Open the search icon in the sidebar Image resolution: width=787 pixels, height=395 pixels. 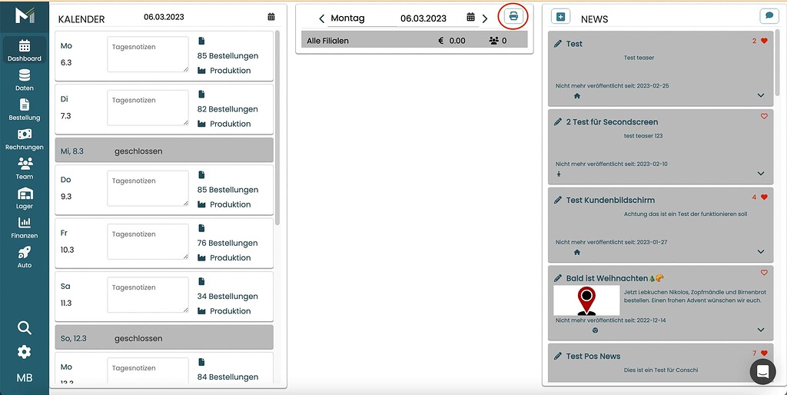click(x=25, y=328)
